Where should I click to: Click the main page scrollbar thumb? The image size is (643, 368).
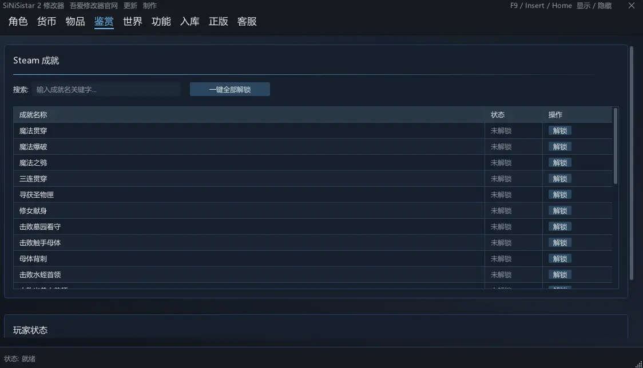tap(632, 163)
